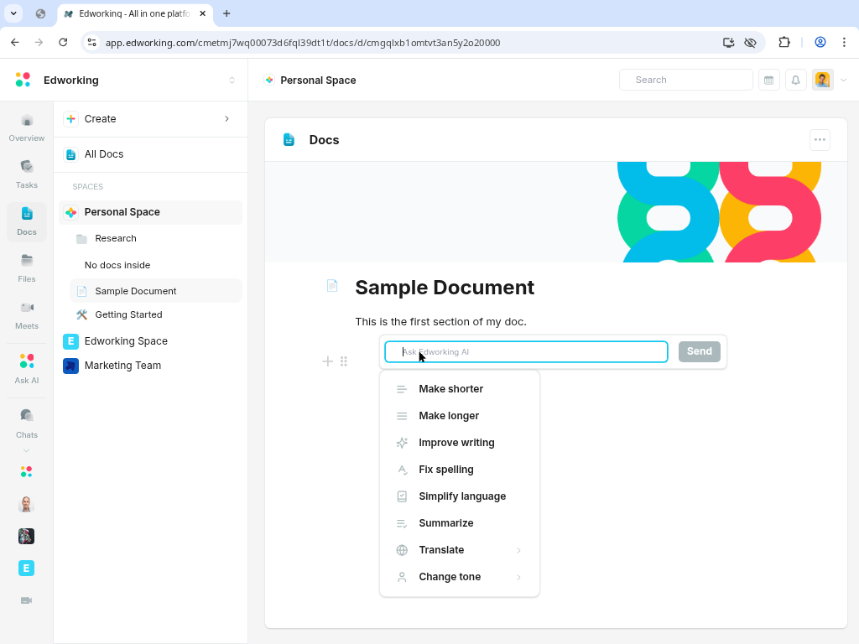Viewport: 859px width, 644px height.
Task: Open Docs three-dot options menu
Action: coord(820,140)
